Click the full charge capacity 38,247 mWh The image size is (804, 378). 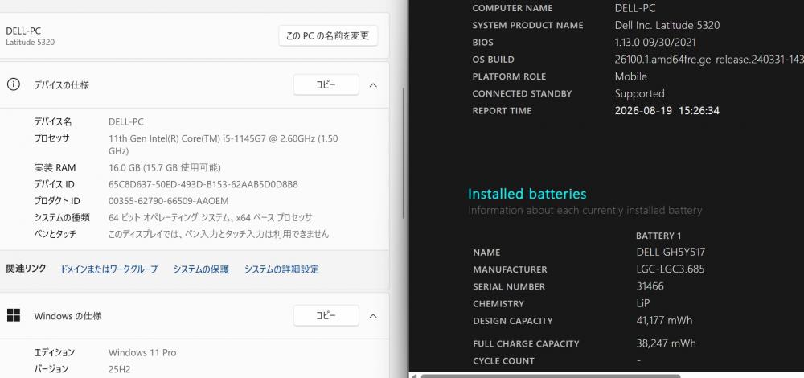tap(666, 343)
